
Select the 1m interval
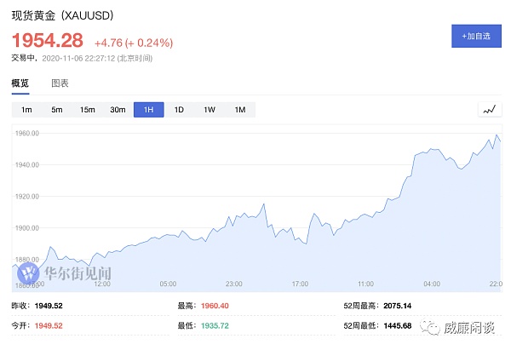26,110
